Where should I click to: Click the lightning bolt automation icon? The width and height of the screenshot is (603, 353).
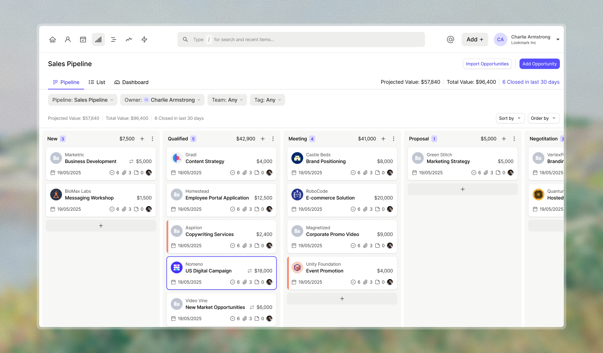pos(144,39)
